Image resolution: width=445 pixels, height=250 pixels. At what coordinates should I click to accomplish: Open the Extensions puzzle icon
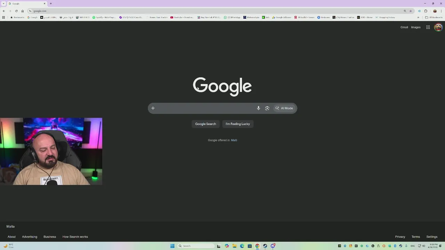click(426, 11)
